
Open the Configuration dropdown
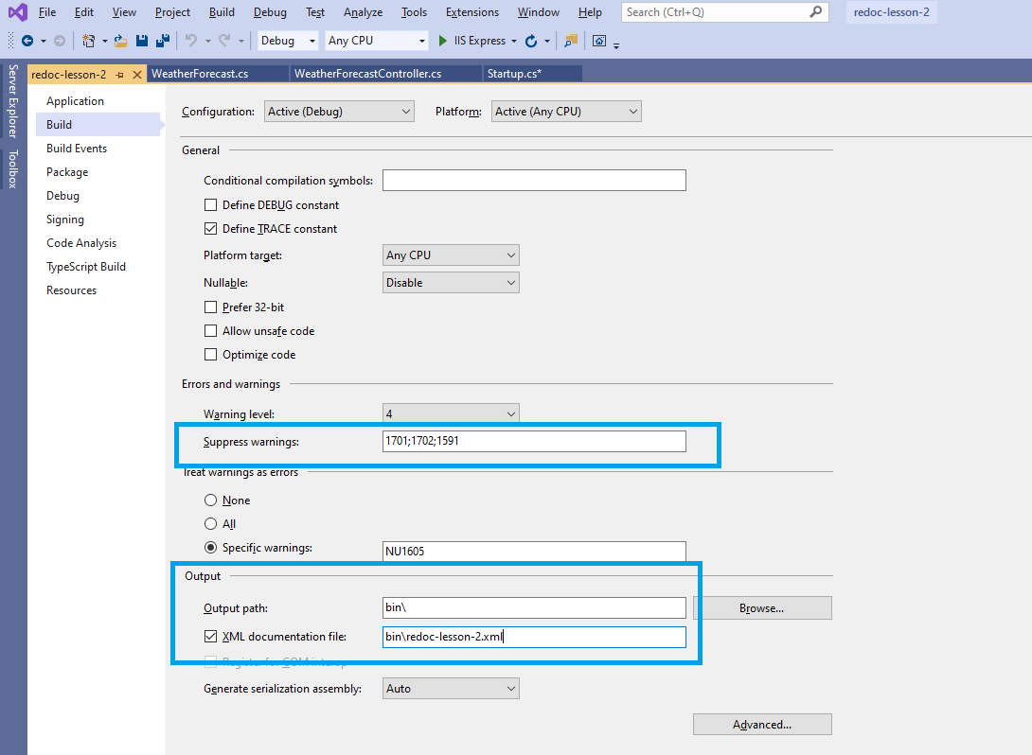[x=338, y=111]
